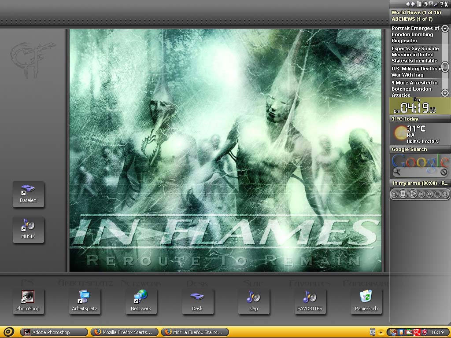Click the left arrow icon in the sidebar toolbar

408,4
